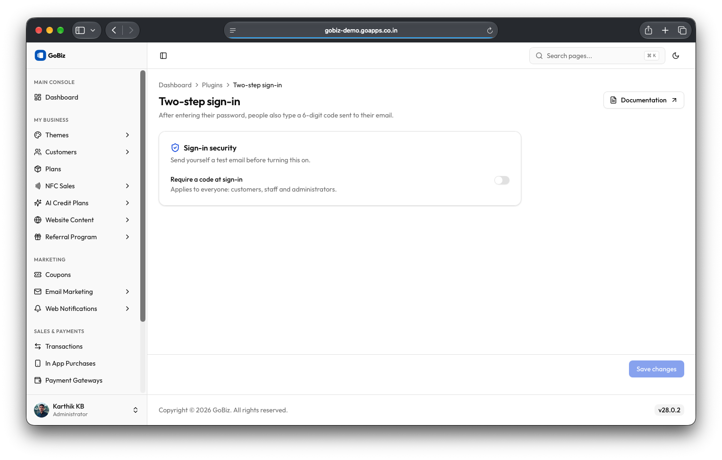Click the Coupons ticket icon

(38, 275)
